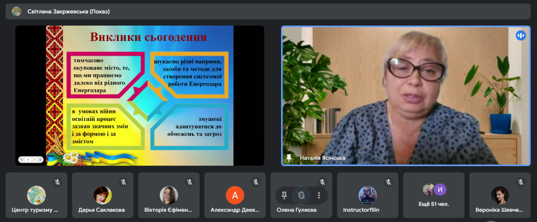Go to next slide in presentation
Screen dimensions: 537x222
point(34,159)
